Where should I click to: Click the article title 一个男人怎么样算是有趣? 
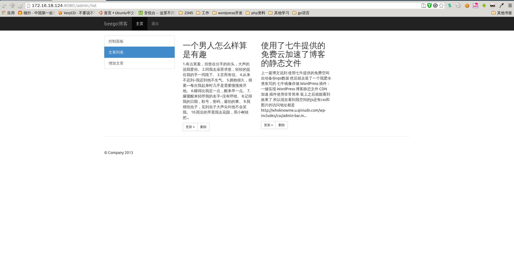215,50
